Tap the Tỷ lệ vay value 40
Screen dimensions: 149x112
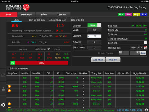[145, 34]
